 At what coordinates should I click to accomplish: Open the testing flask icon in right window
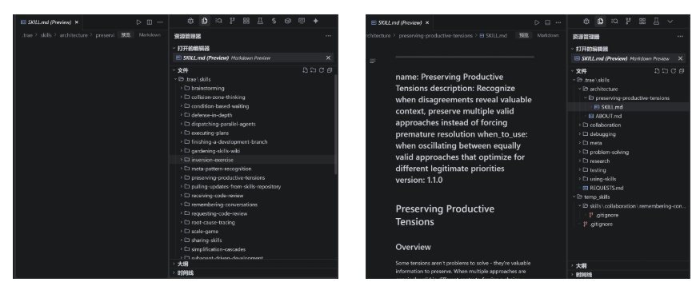click(656, 21)
